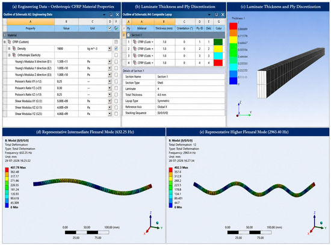Click the Density property icon
Image resolution: width=331 pixels, height=245 pixels.
(x=14, y=48)
